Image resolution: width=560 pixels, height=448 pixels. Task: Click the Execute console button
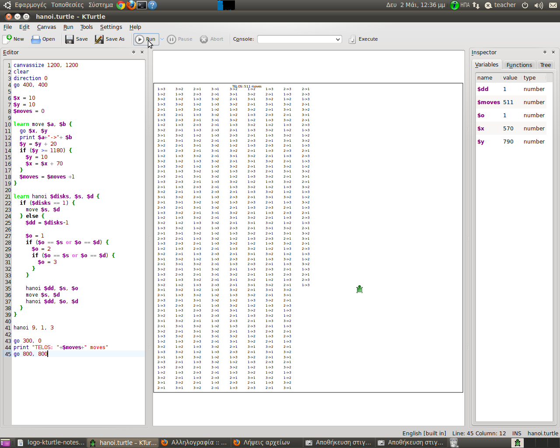click(x=364, y=39)
